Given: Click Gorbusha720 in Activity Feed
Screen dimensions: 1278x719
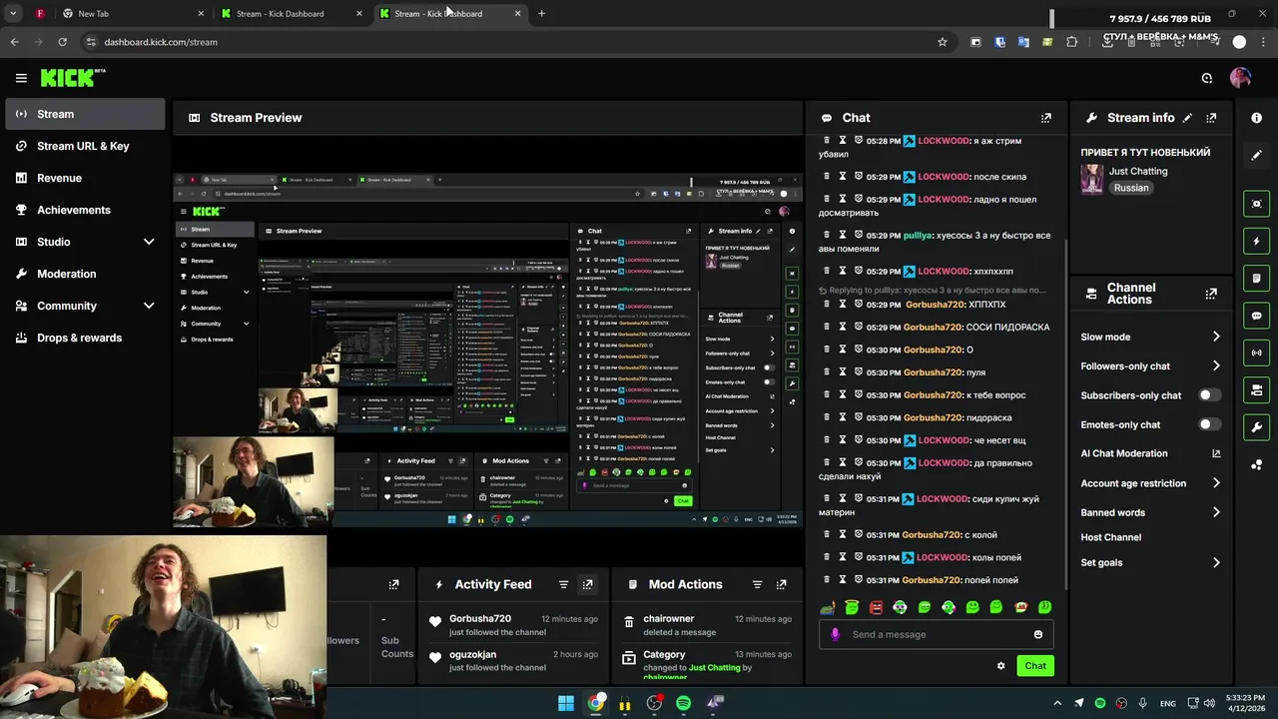Looking at the screenshot, I should coord(480,619).
